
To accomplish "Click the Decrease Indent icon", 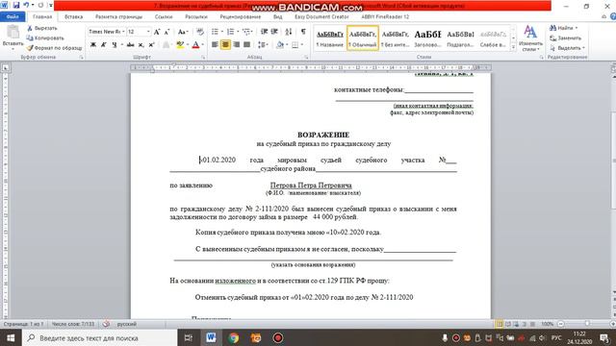I will (264, 32).
